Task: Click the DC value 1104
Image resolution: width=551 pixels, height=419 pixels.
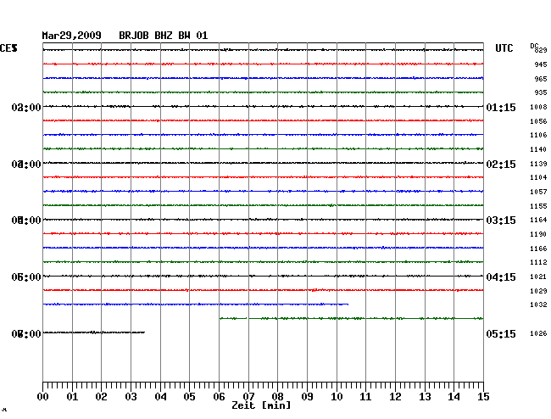Action: pos(538,177)
